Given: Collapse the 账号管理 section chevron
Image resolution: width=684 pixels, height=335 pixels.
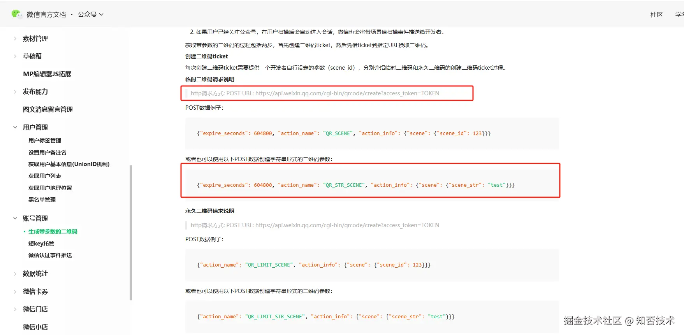Looking at the screenshot, I should click(15, 218).
